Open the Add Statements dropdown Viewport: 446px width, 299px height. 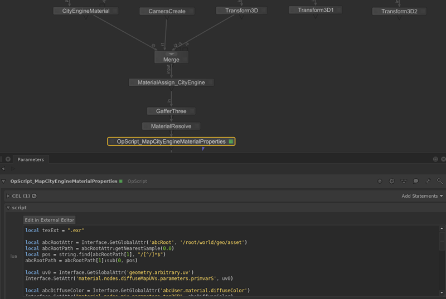tap(422, 196)
